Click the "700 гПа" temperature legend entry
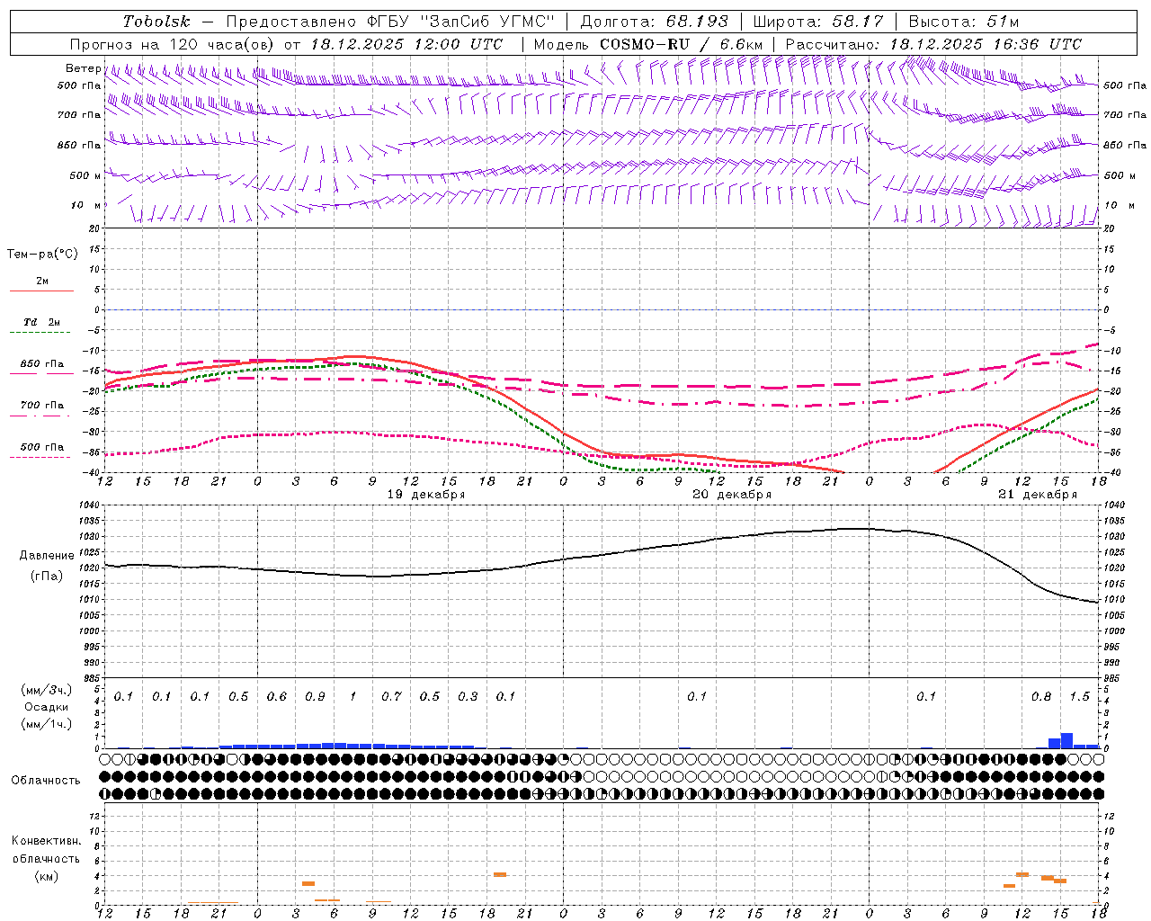This screenshot has width=1151, height=921. [x=42, y=406]
